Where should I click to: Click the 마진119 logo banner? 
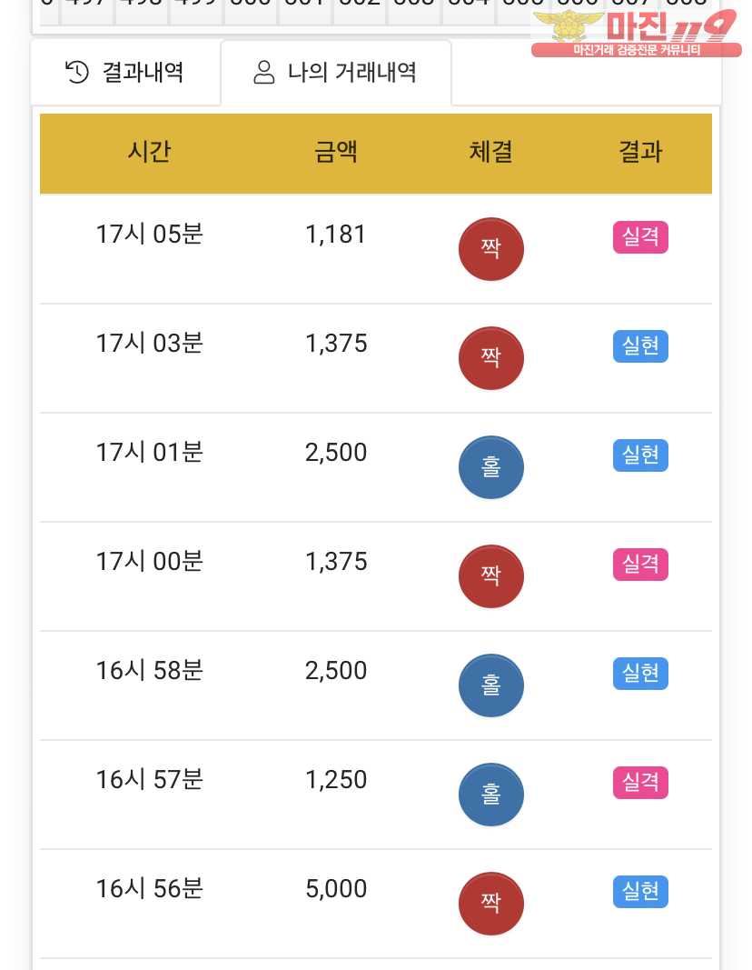click(636, 34)
